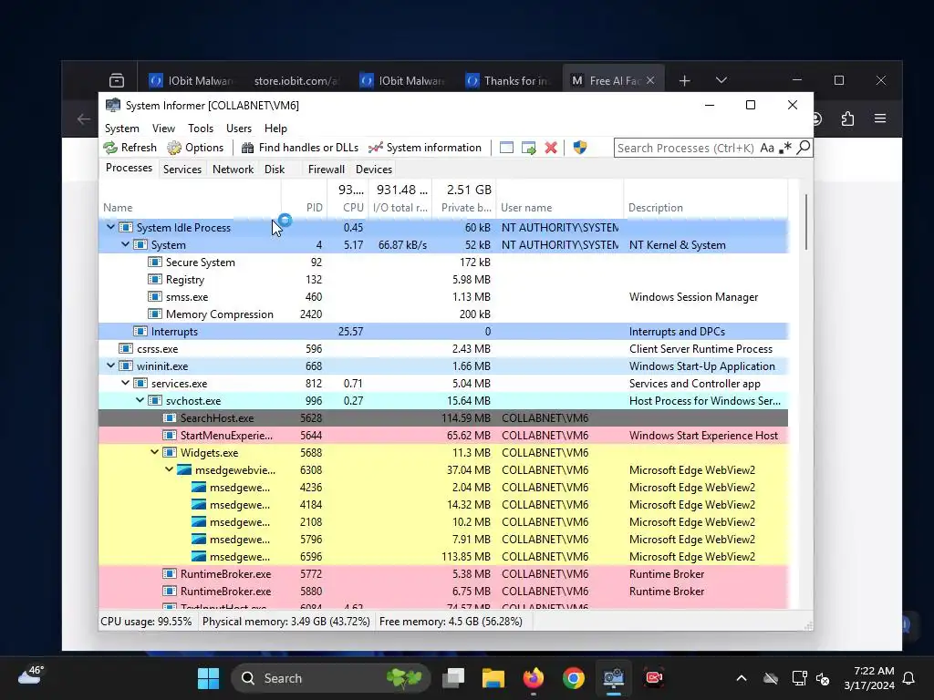This screenshot has height=700, width=934.
Task: Select the Secure System process row
Action: (444, 262)
